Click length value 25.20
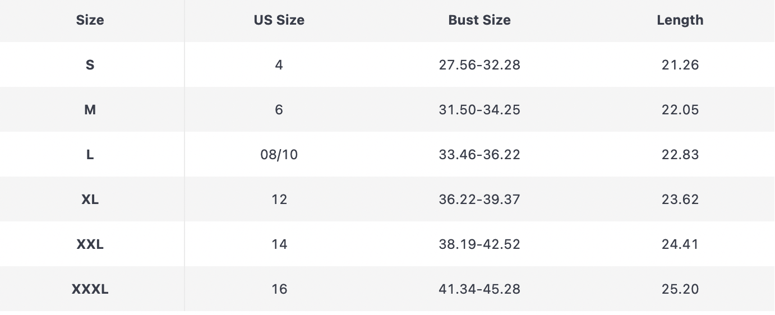Viewport: 775px width, 315px height. tap(680, 289)
